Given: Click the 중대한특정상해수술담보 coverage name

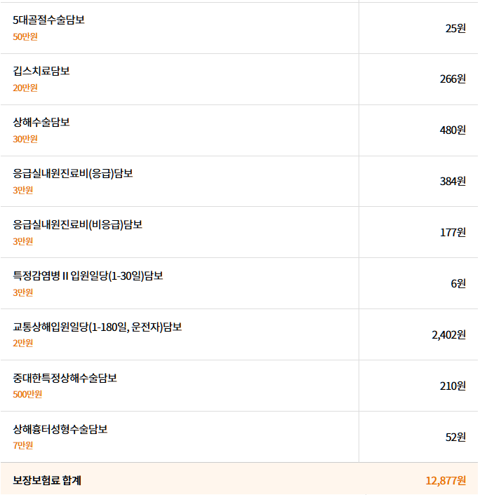Looking at the screenshot, I should (65, 378).
